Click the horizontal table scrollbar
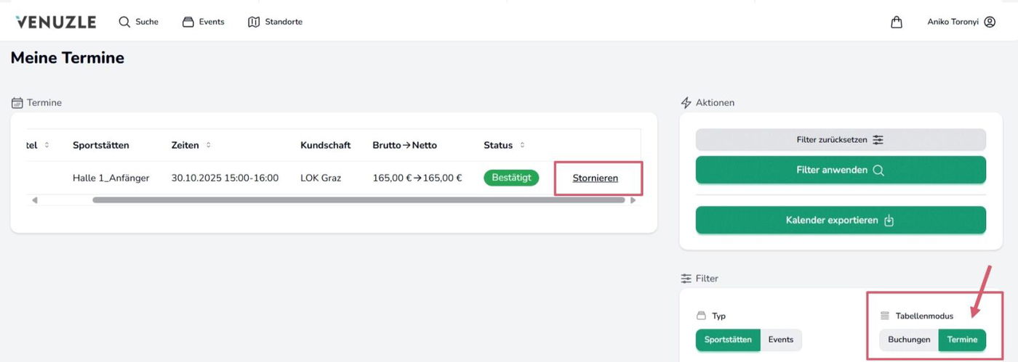This screenshot has width=1018, height=362. [358, 200]
